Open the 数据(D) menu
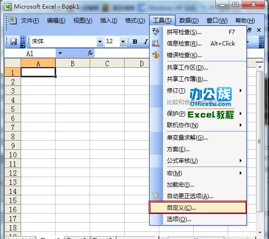 point(189,21)
